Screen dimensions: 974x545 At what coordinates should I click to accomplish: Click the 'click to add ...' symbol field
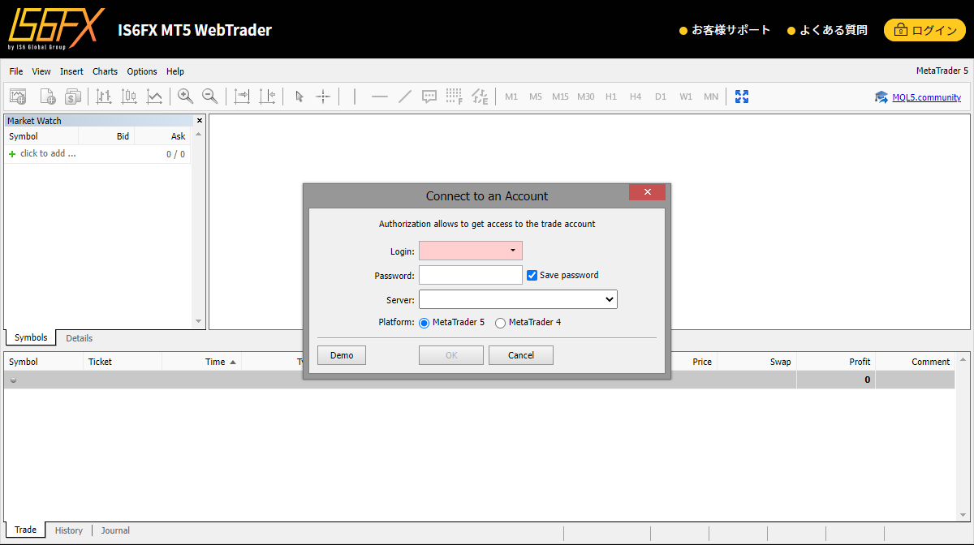[48, 154]
